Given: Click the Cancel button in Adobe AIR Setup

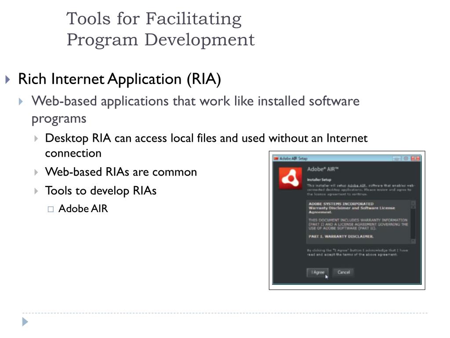Looking at the screenshot, I should (344, 272).
